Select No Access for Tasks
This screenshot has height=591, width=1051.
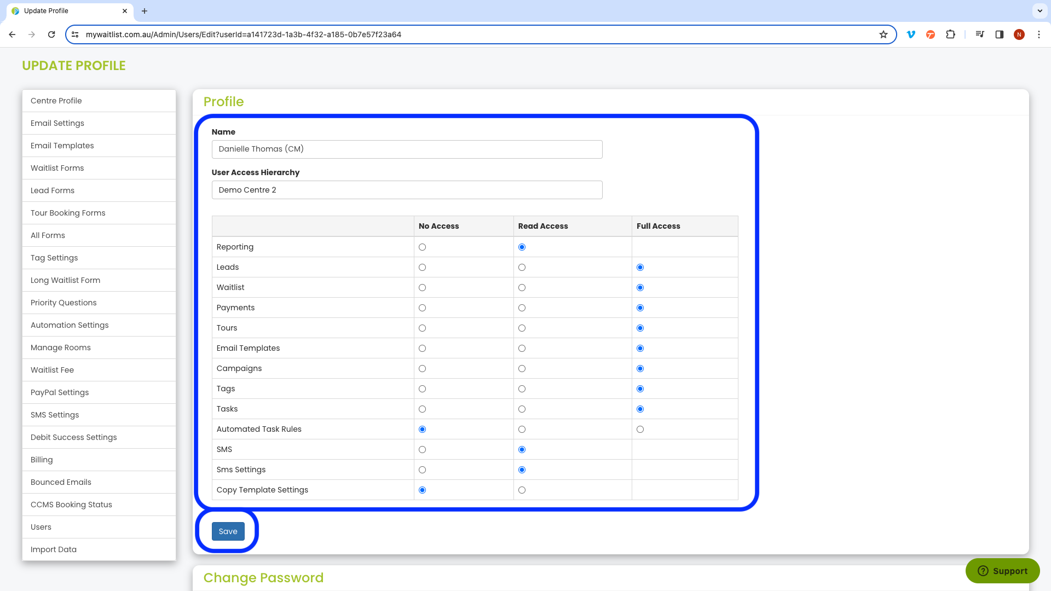[x=422, y=409]
